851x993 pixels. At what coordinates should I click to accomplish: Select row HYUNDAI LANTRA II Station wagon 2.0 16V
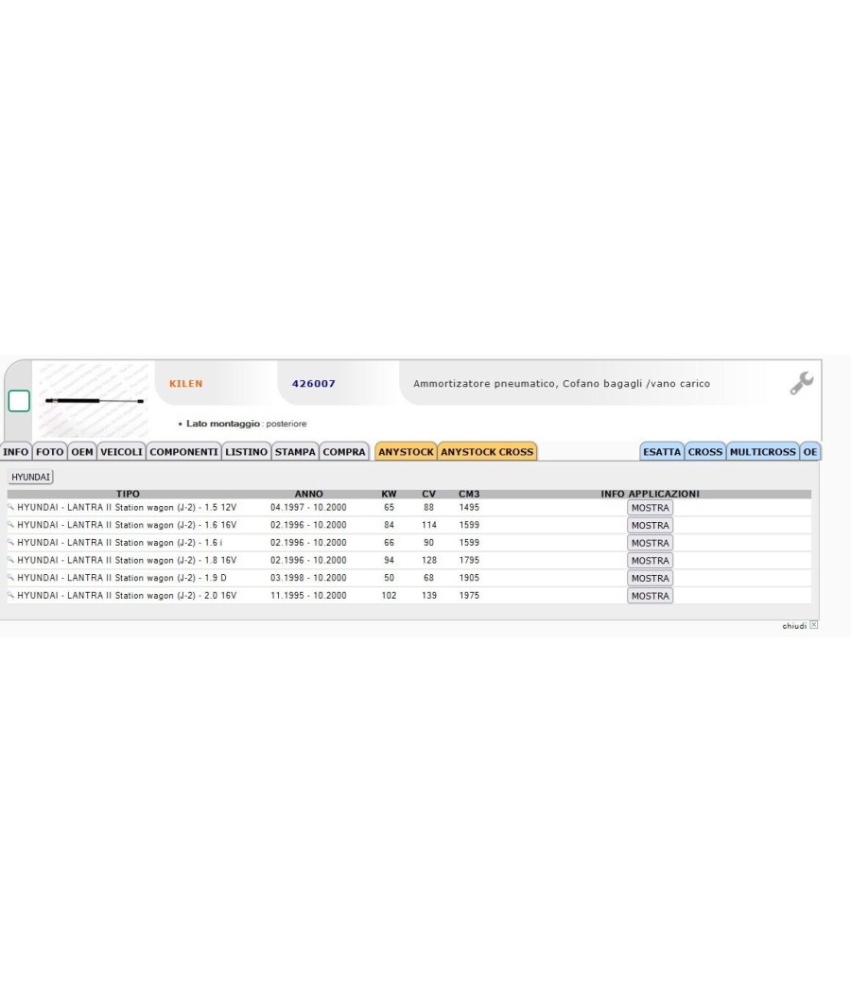pos(409,596)
